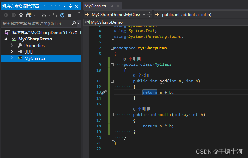Switch to the MyClass.cs editor tab
The width and height of the screenshot is (248, 158).
tap(95, 6)
